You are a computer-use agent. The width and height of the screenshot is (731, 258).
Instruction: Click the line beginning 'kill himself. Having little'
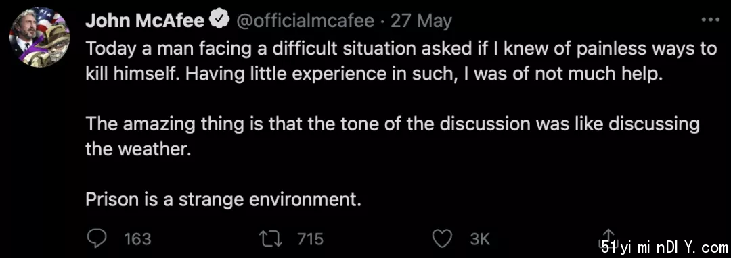pyautogui.click(x=374, y=74)
